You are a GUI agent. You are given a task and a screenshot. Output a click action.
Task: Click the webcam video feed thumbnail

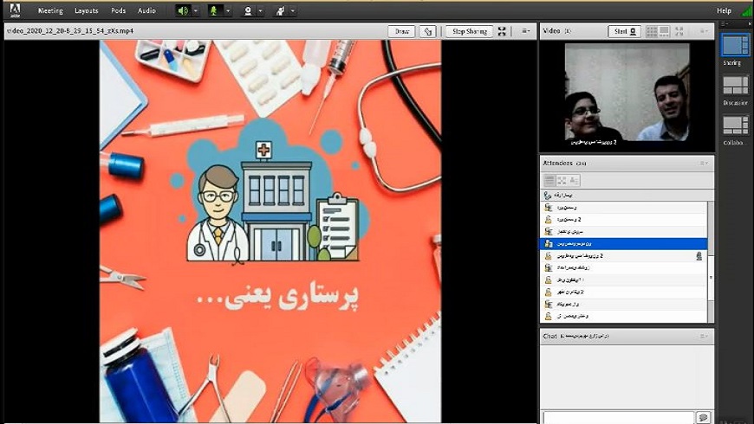tap(627, 93)
